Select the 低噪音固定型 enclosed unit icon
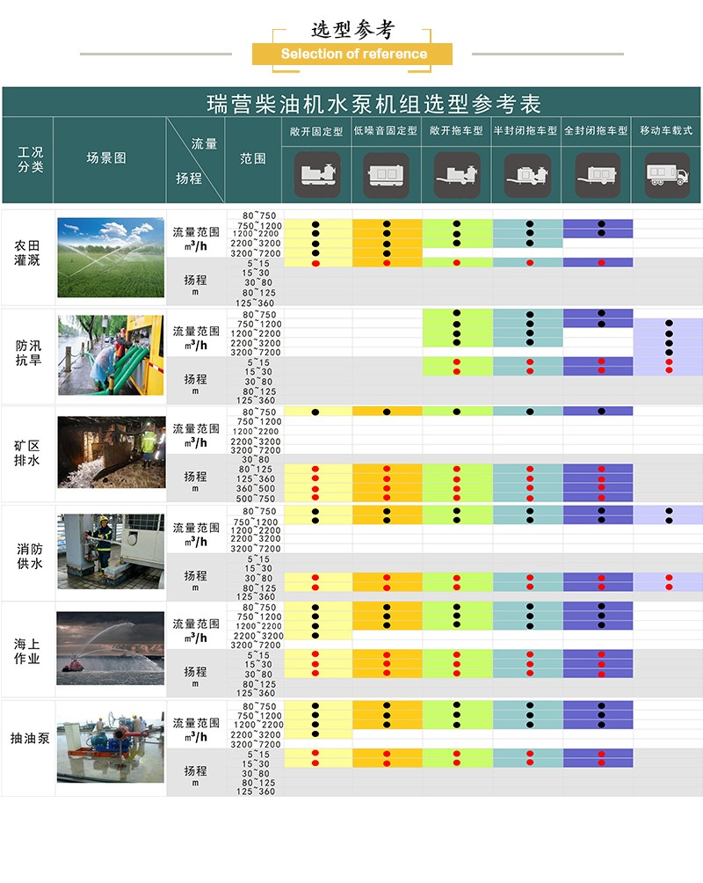 tap(386, 174)
